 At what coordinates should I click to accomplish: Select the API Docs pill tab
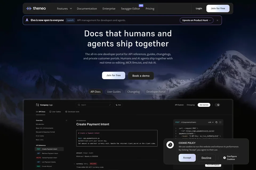[x=95, y=92]
